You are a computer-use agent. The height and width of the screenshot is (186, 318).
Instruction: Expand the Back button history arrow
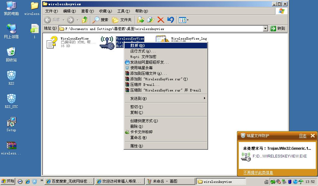click(x=63, y=20)
